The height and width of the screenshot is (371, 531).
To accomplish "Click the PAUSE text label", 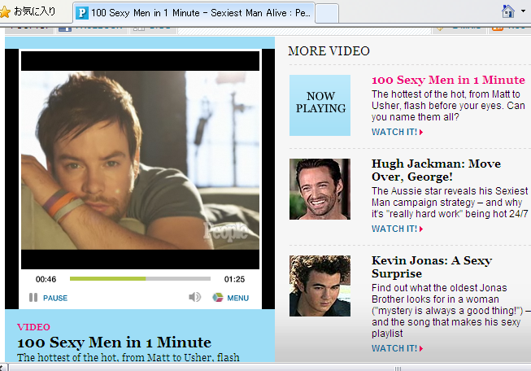I will [x=55, y=298].
